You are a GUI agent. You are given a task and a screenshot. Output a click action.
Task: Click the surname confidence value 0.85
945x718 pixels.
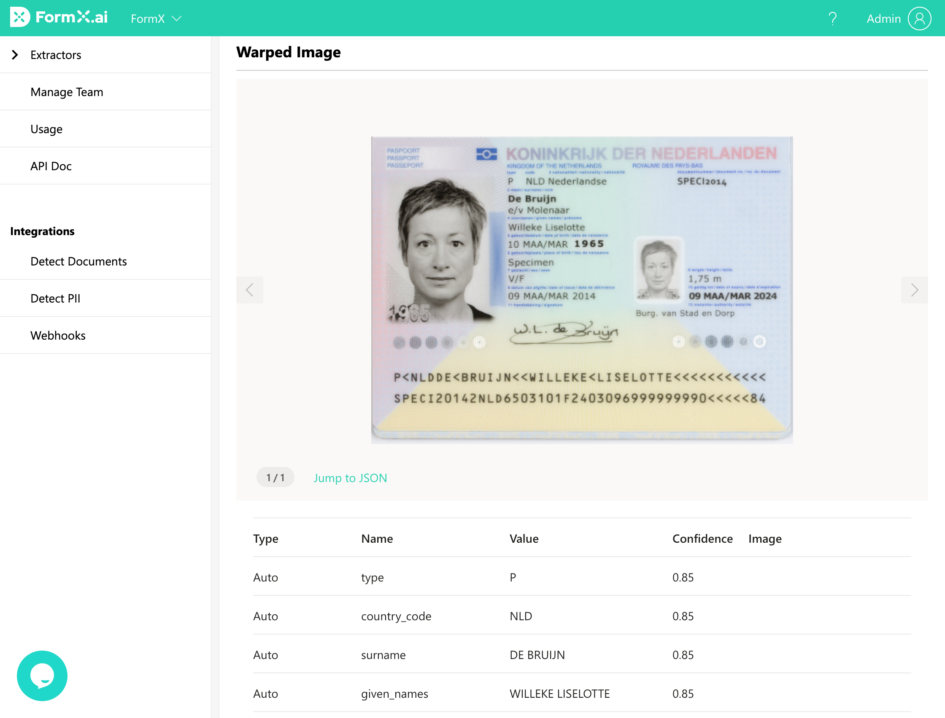(x=683, y=655)
